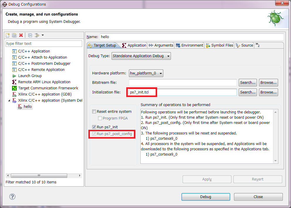Click the Xilinx C/C++ application (GDB) icon

(x=14, y=94)
